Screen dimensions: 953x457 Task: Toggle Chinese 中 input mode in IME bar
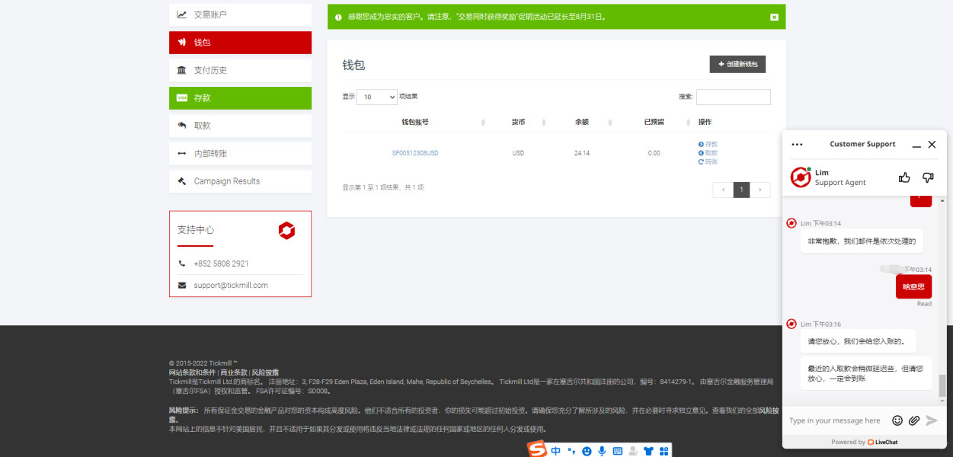pos(556,451)
